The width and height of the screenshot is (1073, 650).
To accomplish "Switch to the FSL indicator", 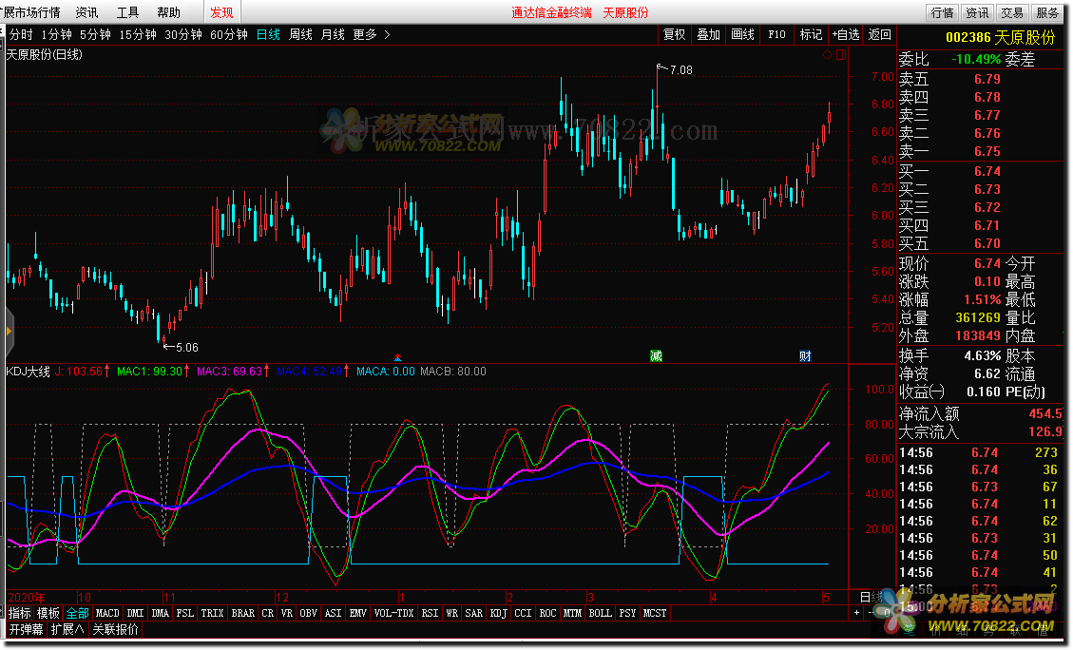I will (184, 613).
